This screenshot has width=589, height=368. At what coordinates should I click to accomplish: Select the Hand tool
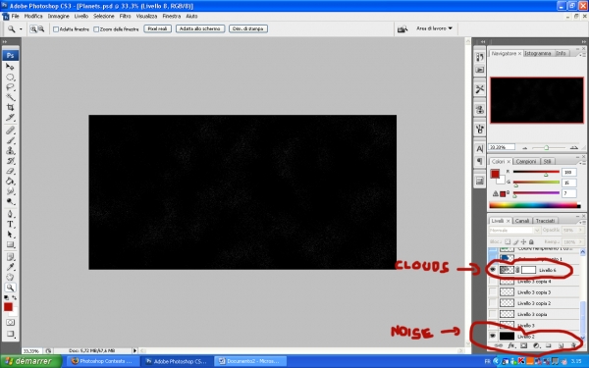(10, 278)
